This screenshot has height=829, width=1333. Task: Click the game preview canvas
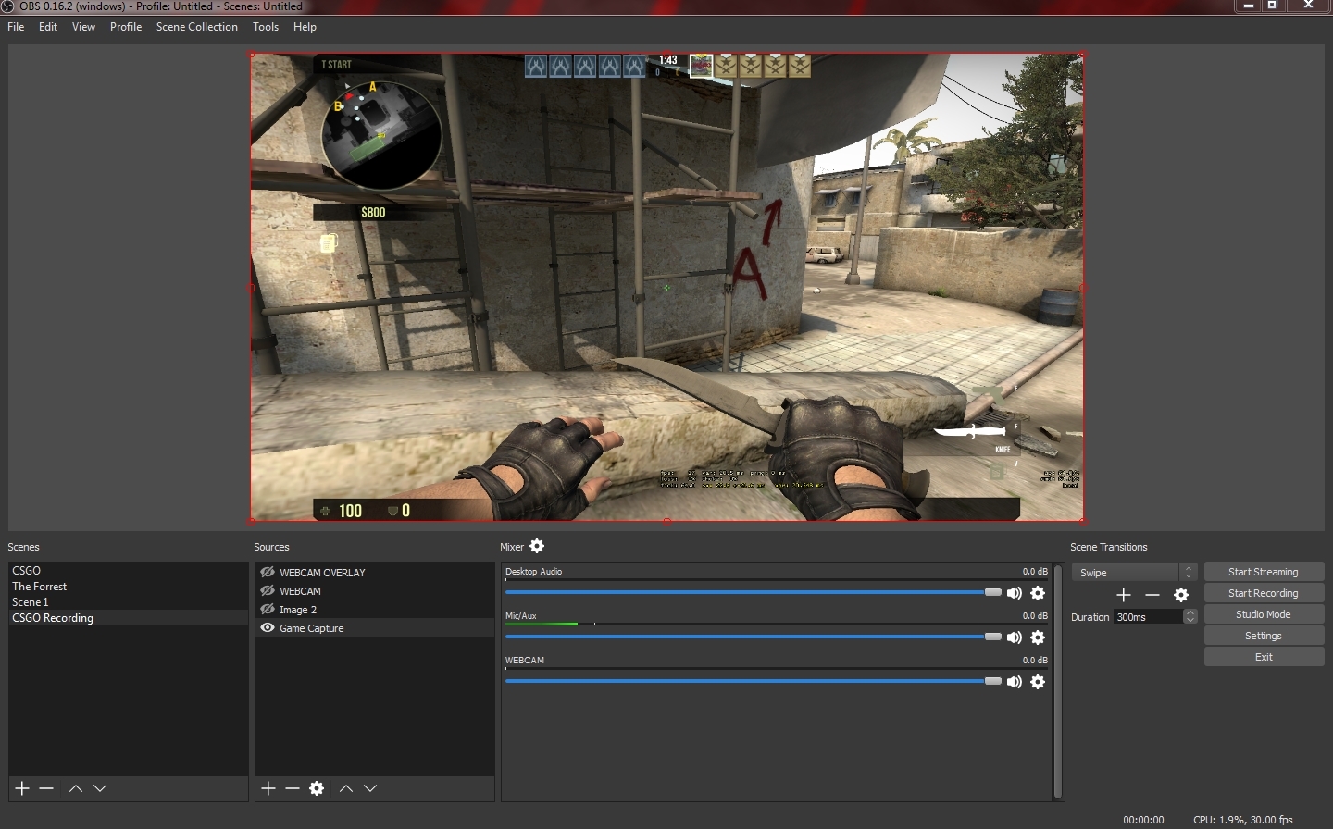(666, 287)
